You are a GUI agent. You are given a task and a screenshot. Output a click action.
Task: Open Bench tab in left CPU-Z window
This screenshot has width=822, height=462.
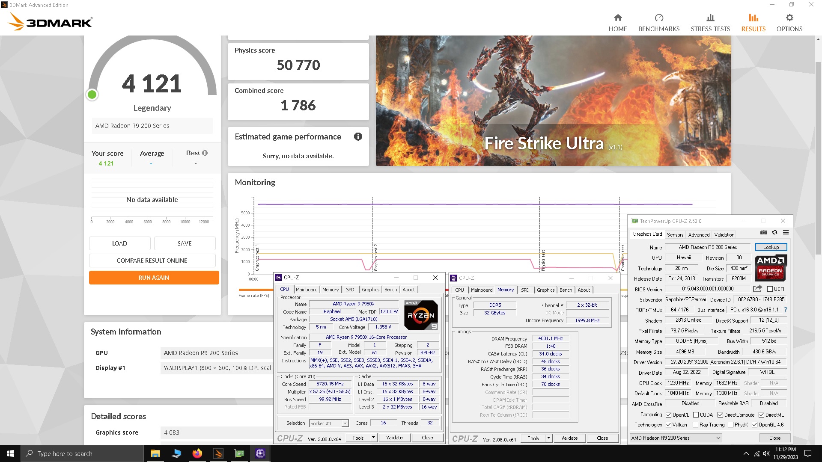pyautogui.click(x=390, y=290)
